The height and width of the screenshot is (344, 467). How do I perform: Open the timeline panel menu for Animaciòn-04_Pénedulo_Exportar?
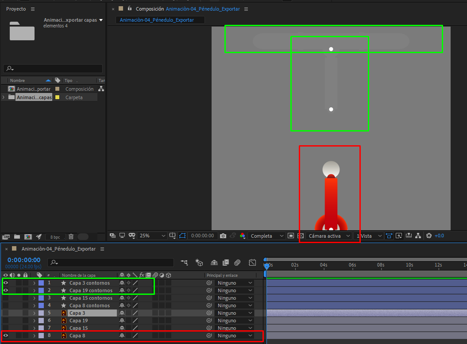click(x=102, y=249)
